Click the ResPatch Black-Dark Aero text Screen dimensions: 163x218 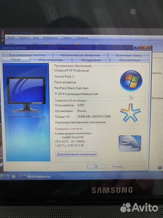point(71,88)
